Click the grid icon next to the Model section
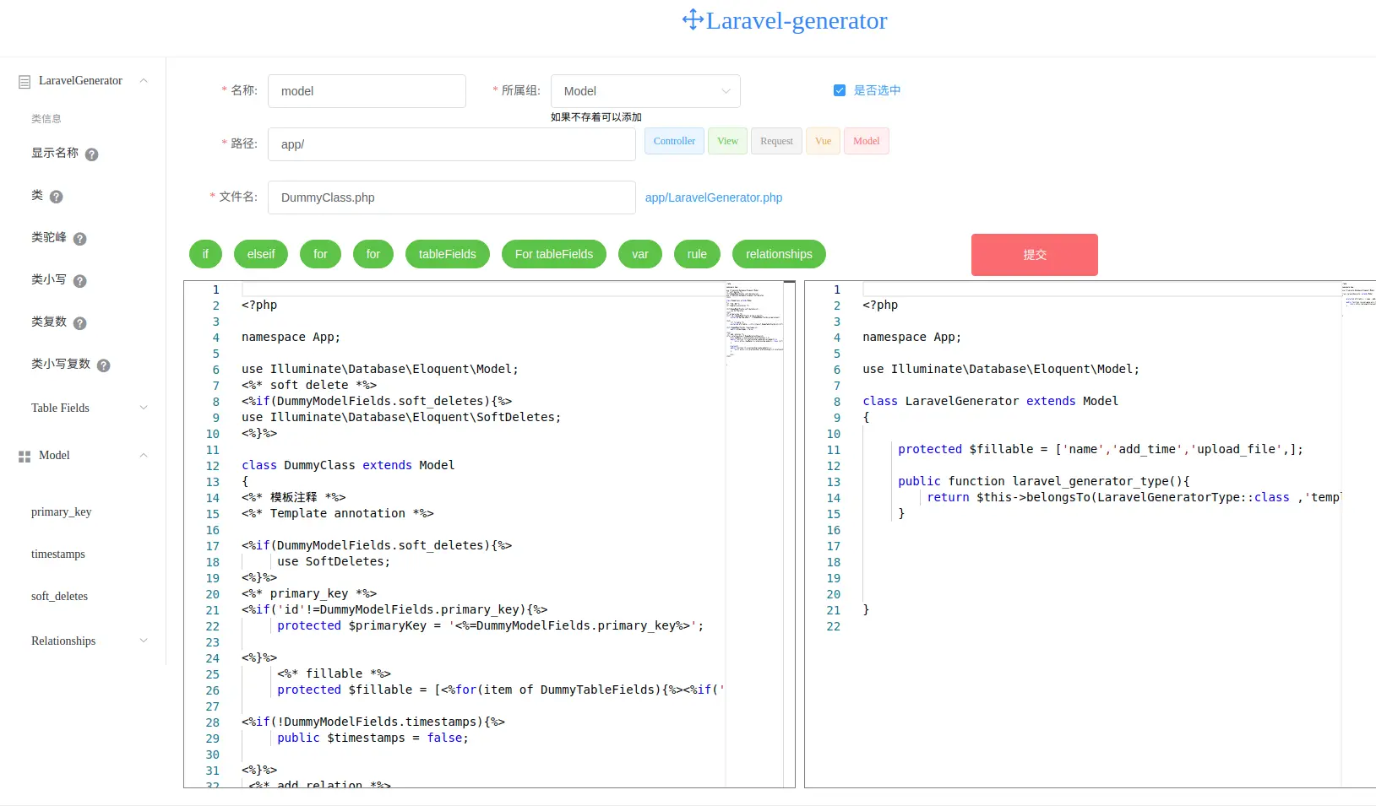 coord(23,456)
